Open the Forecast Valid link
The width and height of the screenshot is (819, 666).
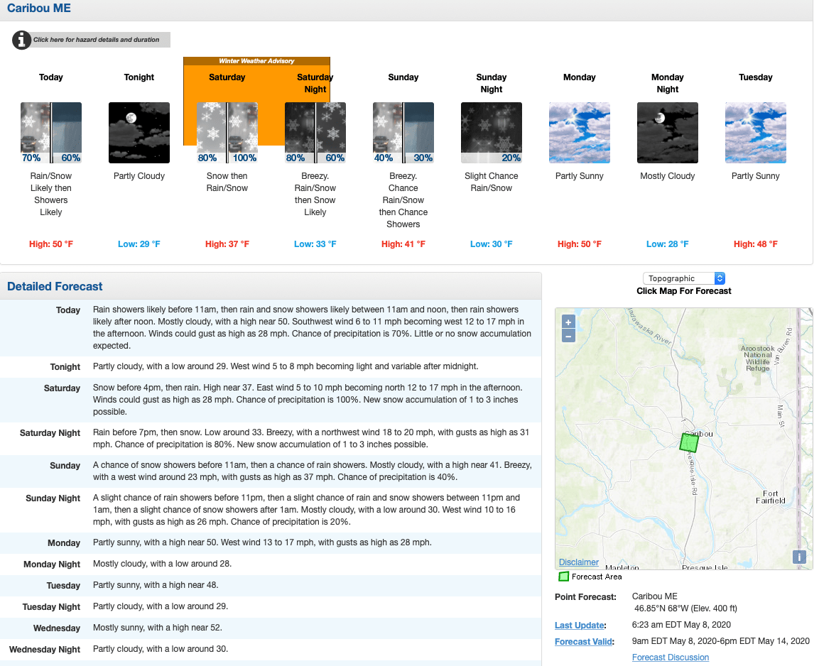[x=583, y=641]
